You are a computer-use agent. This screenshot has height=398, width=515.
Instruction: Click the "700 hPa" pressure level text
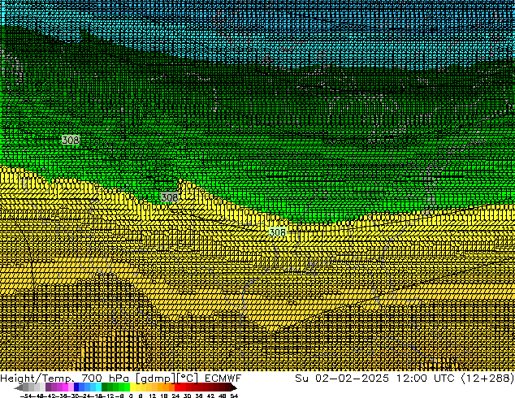[105, 378]
